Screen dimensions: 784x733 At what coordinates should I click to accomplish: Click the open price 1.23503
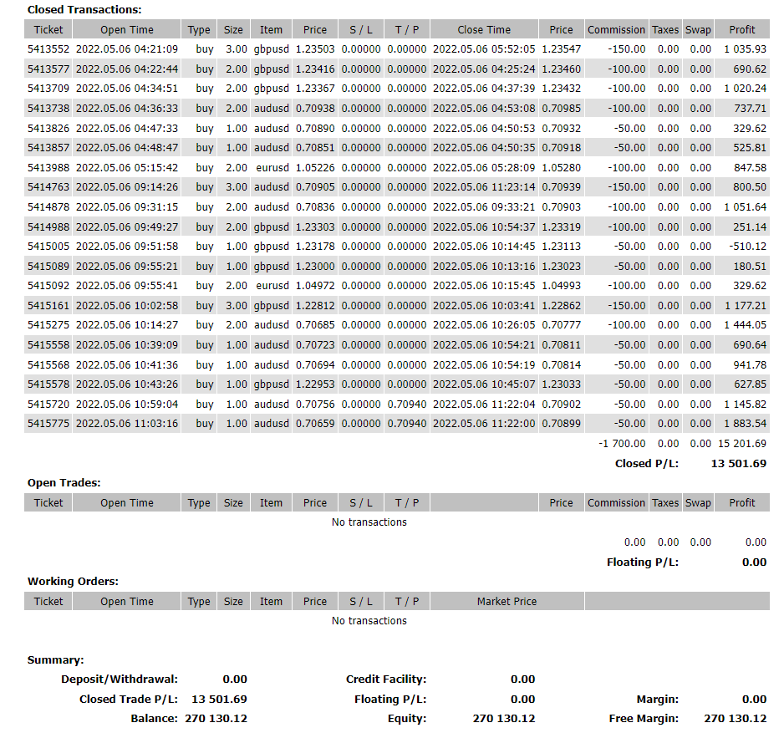(315, 49)
